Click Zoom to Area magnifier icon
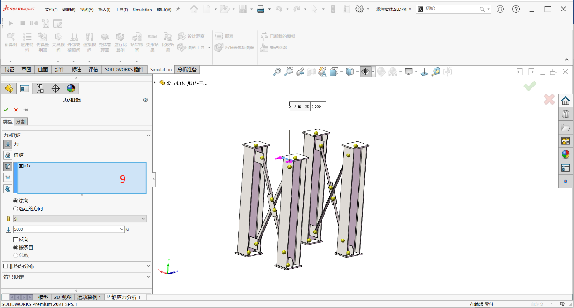The width and height of the screenshot is (574, 308). click(x=288, y=72)
